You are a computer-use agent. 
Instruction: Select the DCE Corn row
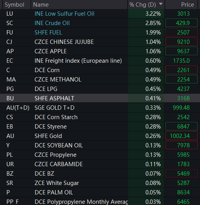coord(100,70)
